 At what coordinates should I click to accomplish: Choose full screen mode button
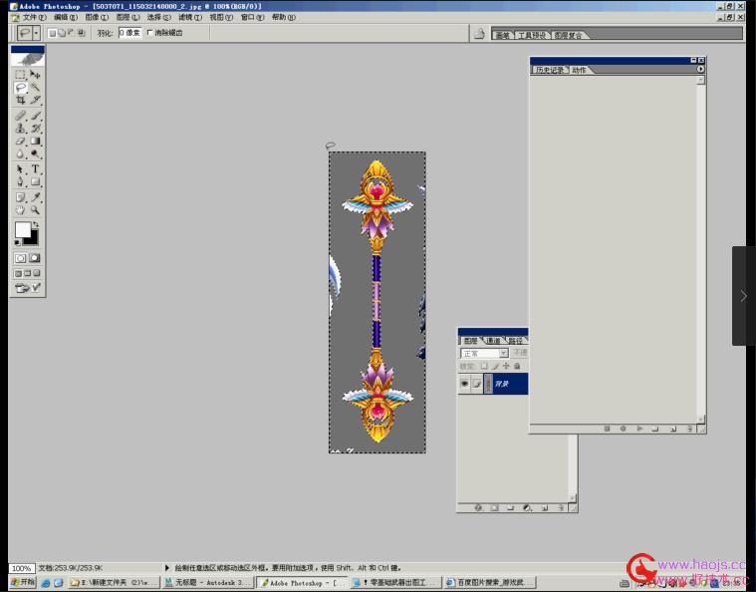click(x=37, y=273)
